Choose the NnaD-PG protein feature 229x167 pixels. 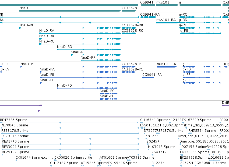[x=79, y=83]
